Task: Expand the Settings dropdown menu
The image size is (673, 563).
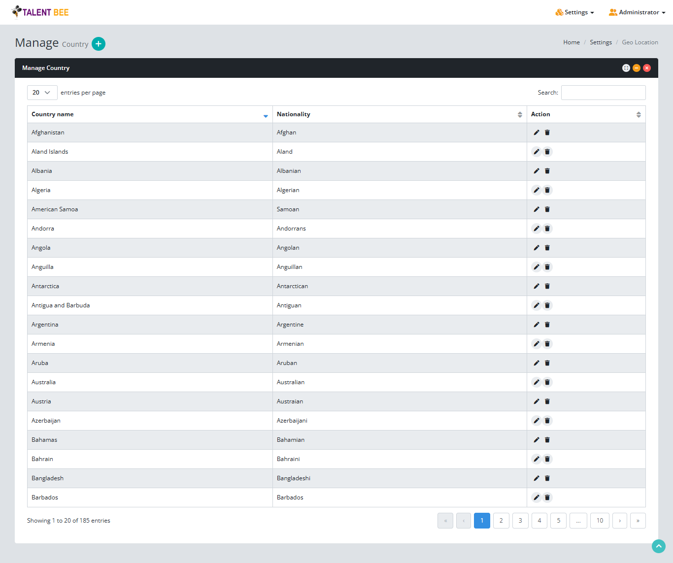Action: (x=574, y=12)
